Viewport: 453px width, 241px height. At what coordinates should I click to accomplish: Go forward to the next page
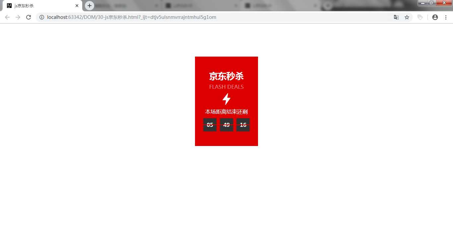[18, 17]
